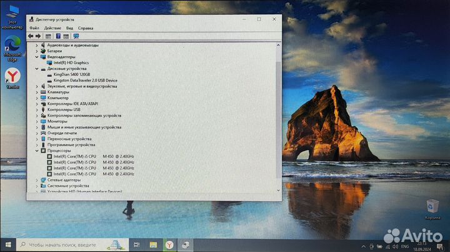The width and height of the screenshot is (450, 252).
Task: Open File Explorer from the taskbar
Action: point(153,245)
